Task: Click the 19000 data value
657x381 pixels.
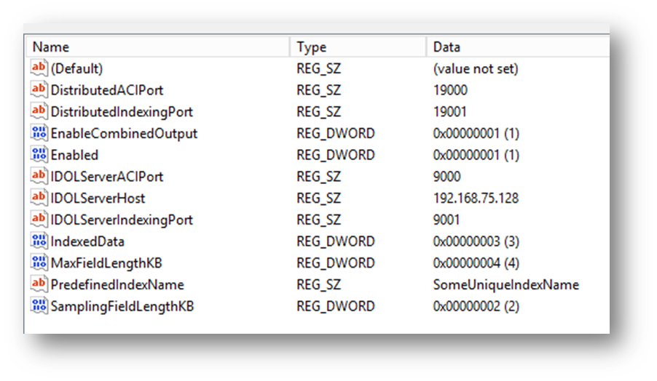Action: pos(450,90)
